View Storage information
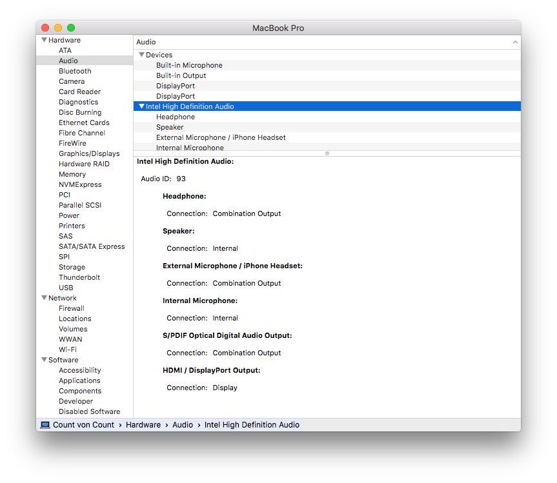This screenshot has height=483, width=557. coord(72,267)
